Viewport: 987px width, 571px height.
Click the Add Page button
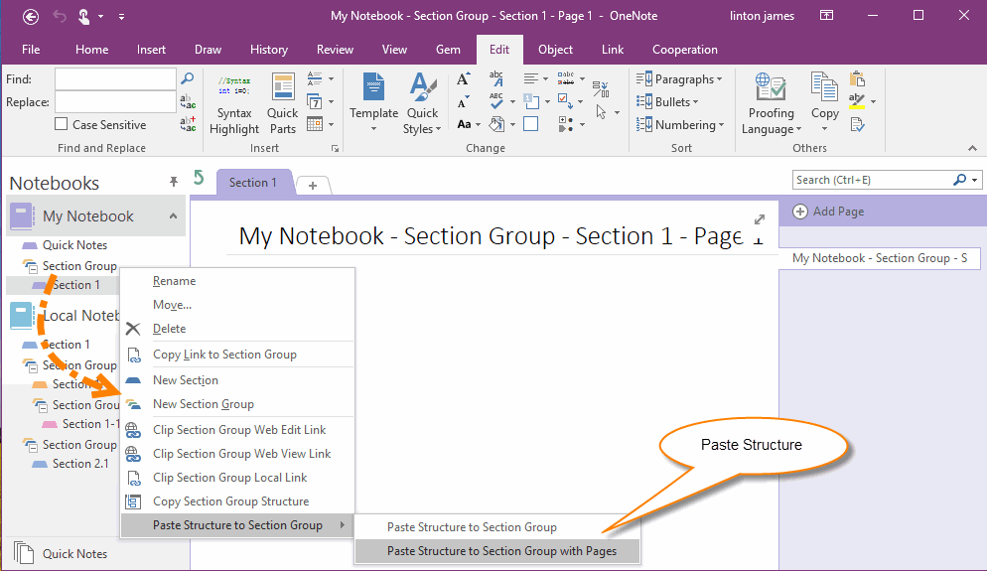coord(829,212)
